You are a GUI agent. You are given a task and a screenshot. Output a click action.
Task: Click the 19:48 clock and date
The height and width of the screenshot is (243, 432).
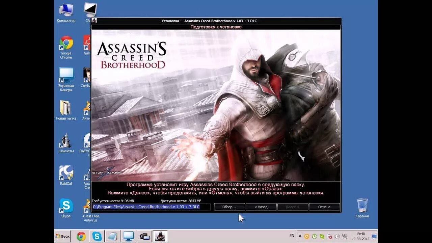click(360, 236)
